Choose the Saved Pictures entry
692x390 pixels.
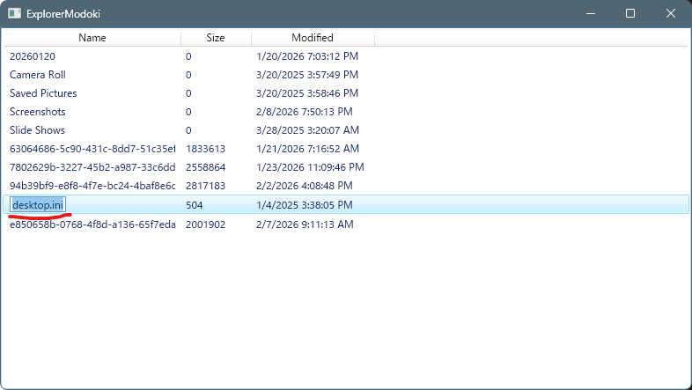[x=43, y=93]
